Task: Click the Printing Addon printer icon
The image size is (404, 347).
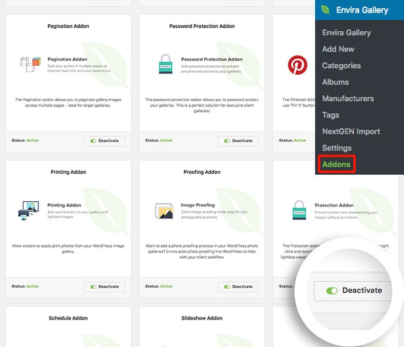Action: (x=29, y=211)
